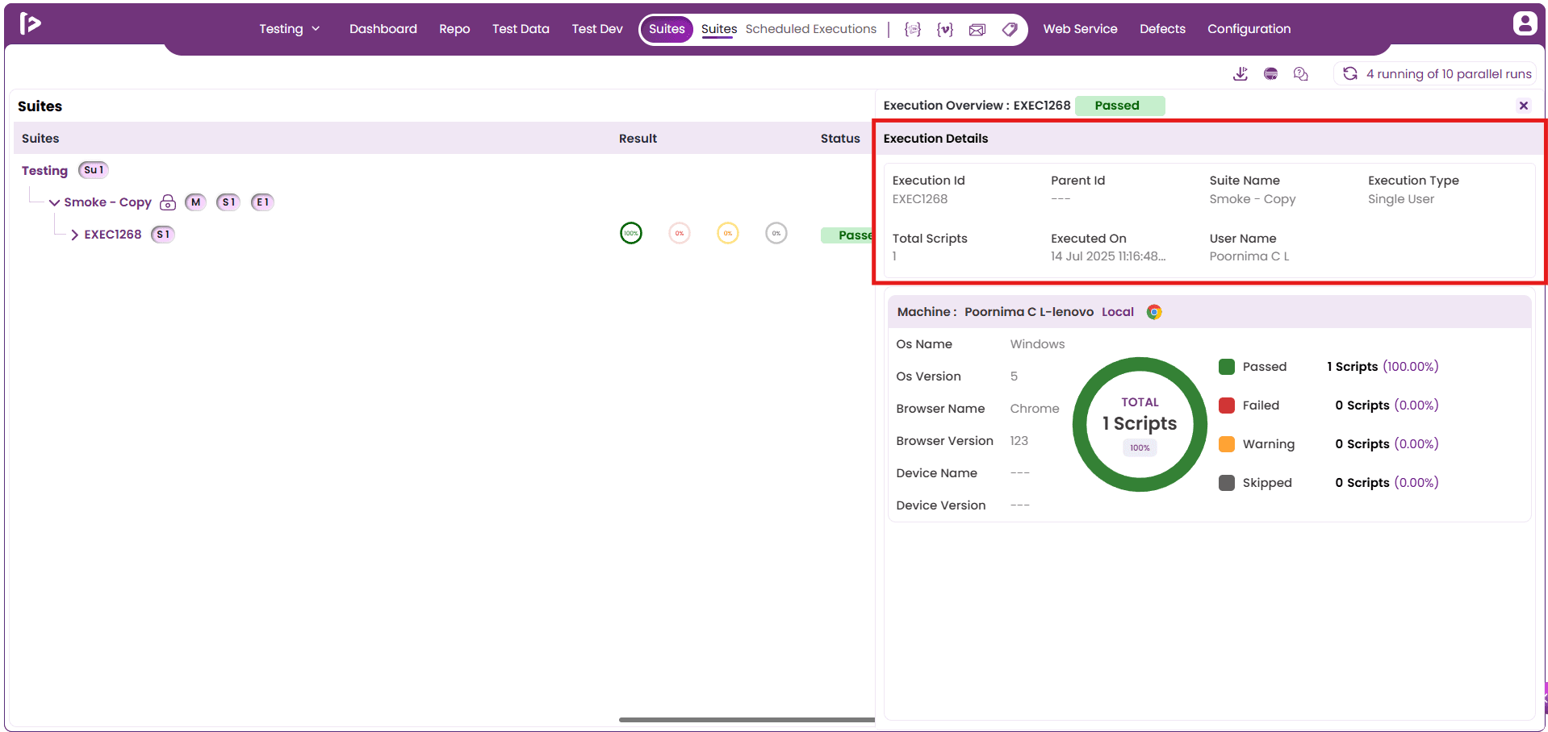Viewport: 1548px width, 732px height.
Task: Open the Test Data menu
Action: [x=521, y=29]
